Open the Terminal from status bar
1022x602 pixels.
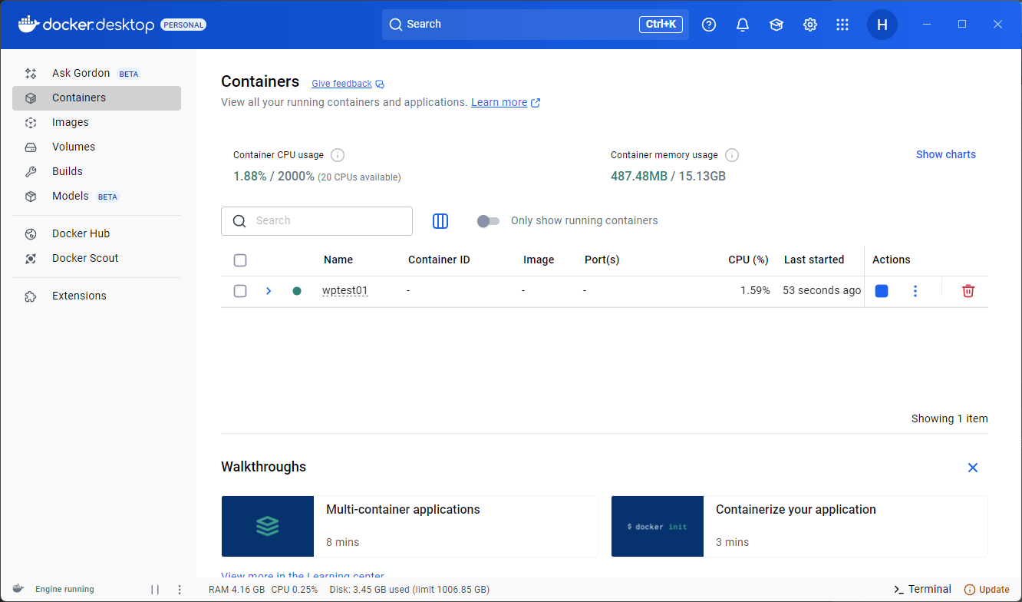[x=922, y=590]
